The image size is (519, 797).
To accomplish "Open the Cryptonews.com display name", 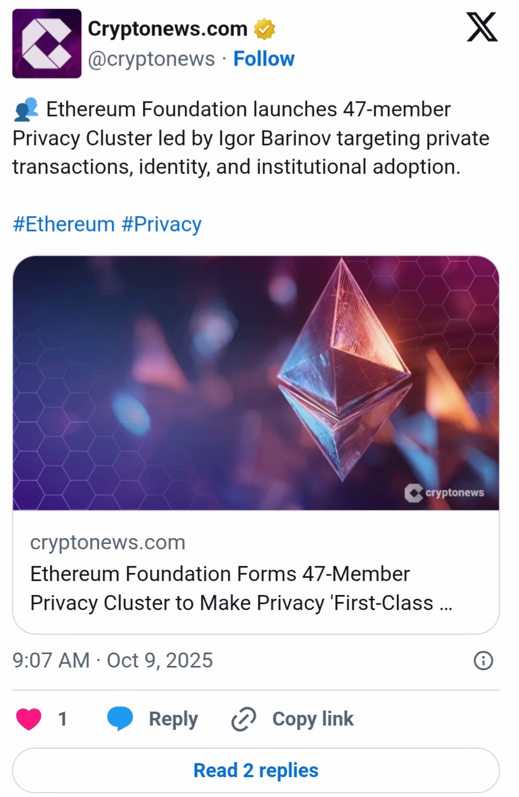I will coord(167,28).
